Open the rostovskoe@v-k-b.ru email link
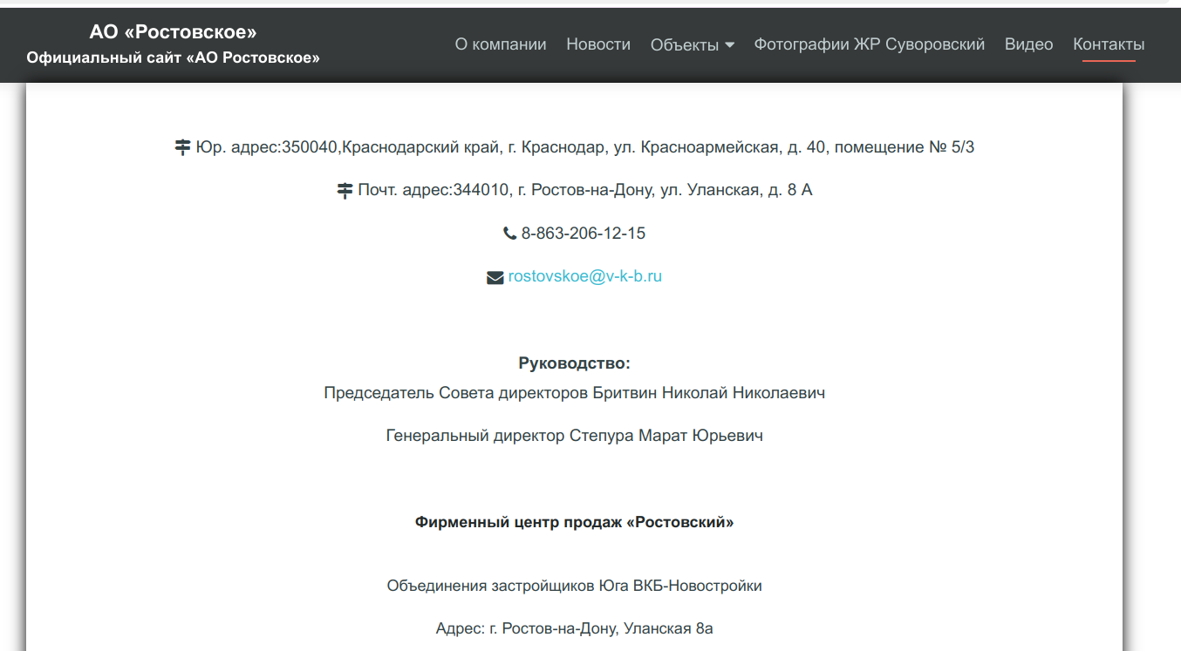Image resolution: width=1181 pixels, height=651 pixels. coord(585,276)
